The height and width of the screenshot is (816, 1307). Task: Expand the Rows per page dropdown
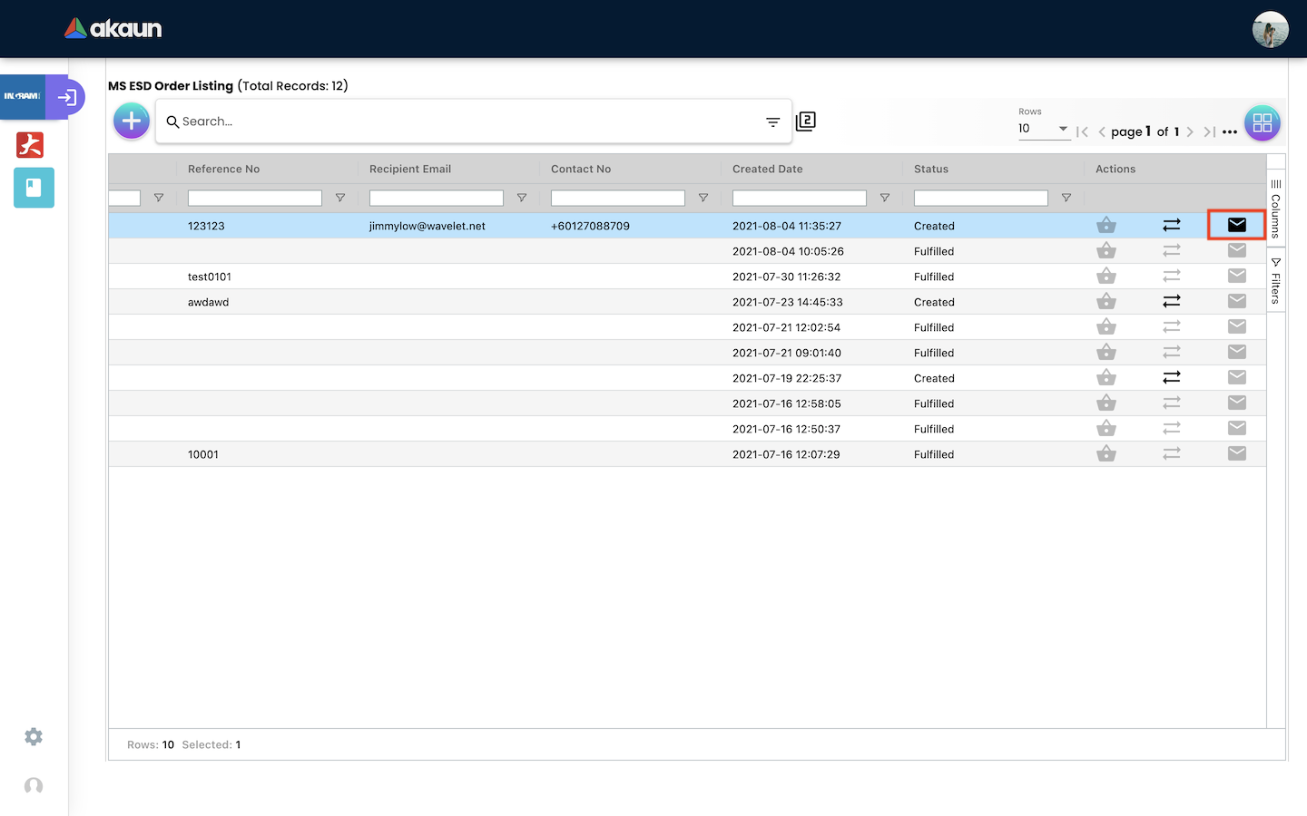click(1044, 129)
